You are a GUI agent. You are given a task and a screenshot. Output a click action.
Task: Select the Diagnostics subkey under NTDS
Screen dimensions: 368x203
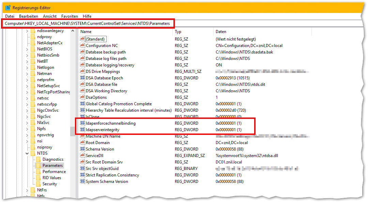(x=53, y=159)
